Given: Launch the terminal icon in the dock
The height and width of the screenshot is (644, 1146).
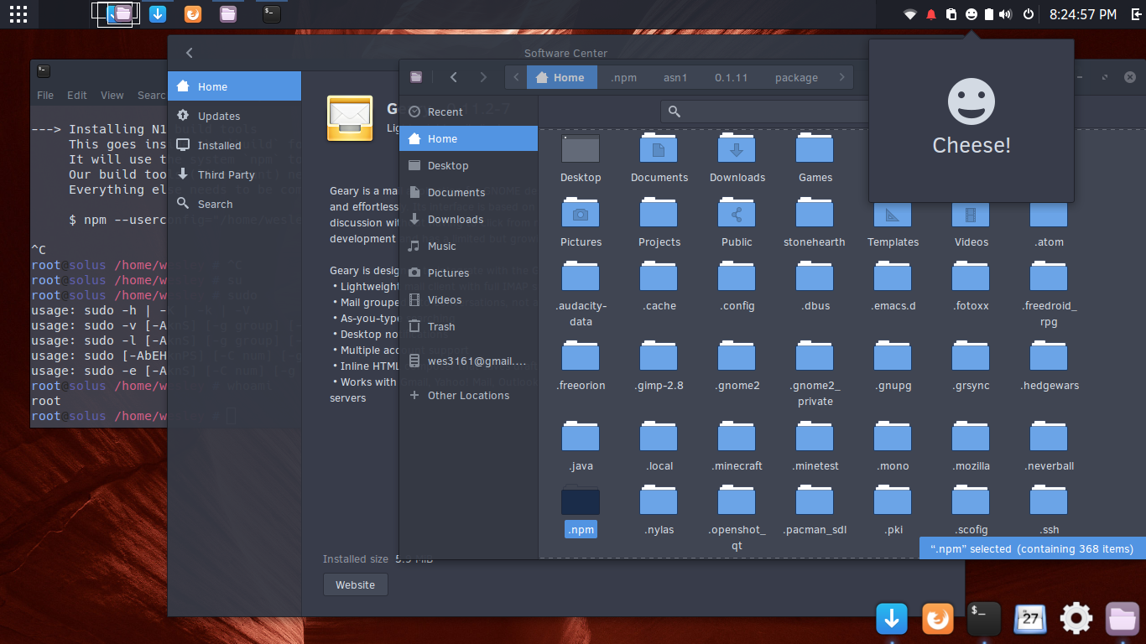Looking at the screenshot, I should coord(984,619).
